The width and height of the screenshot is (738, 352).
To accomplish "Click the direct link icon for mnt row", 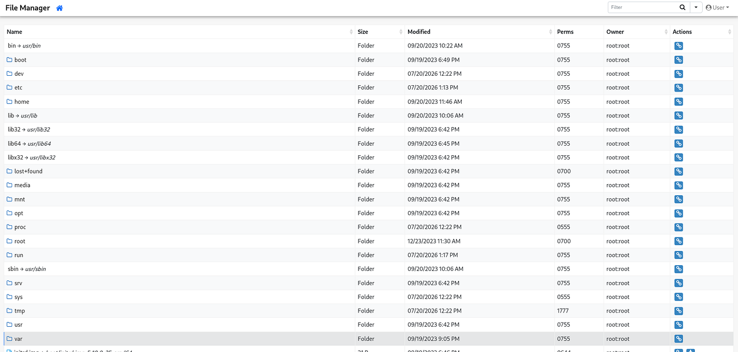I will (x=678, y=199).
